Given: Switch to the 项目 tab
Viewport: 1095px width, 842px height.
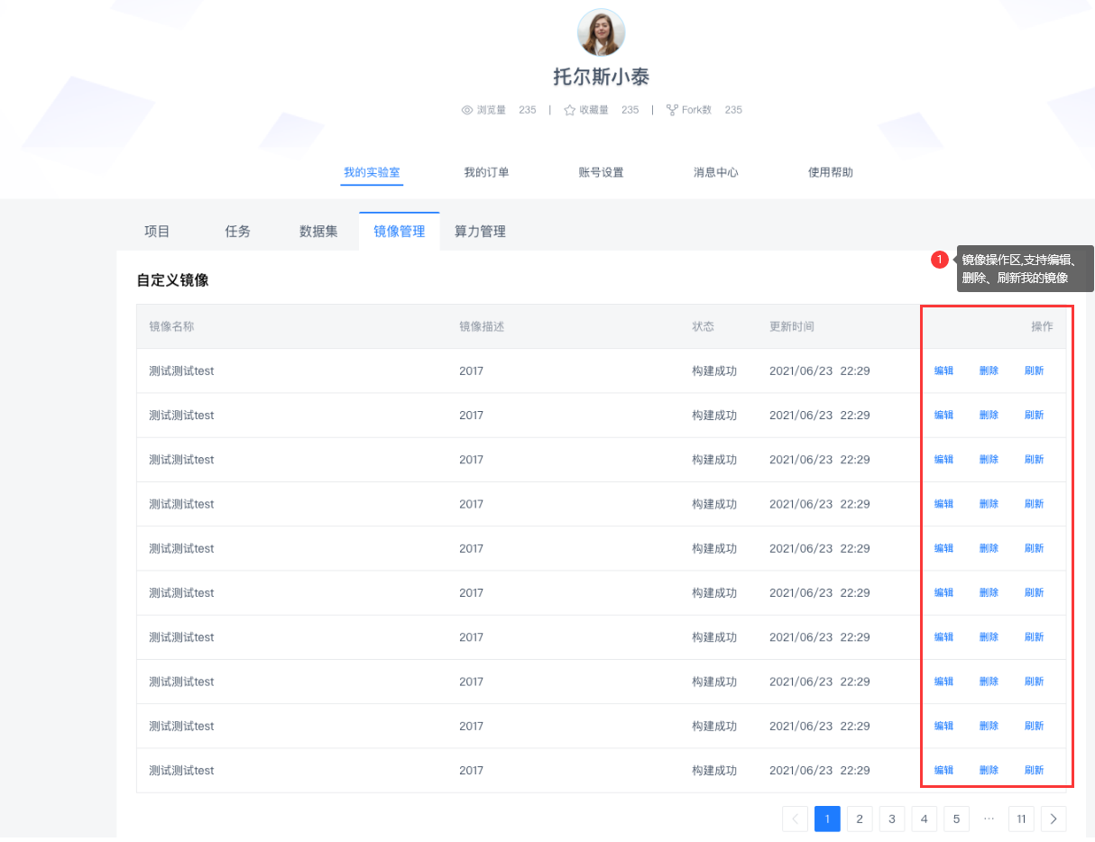Looking at the screenshot, I should [x=157, y=232].
